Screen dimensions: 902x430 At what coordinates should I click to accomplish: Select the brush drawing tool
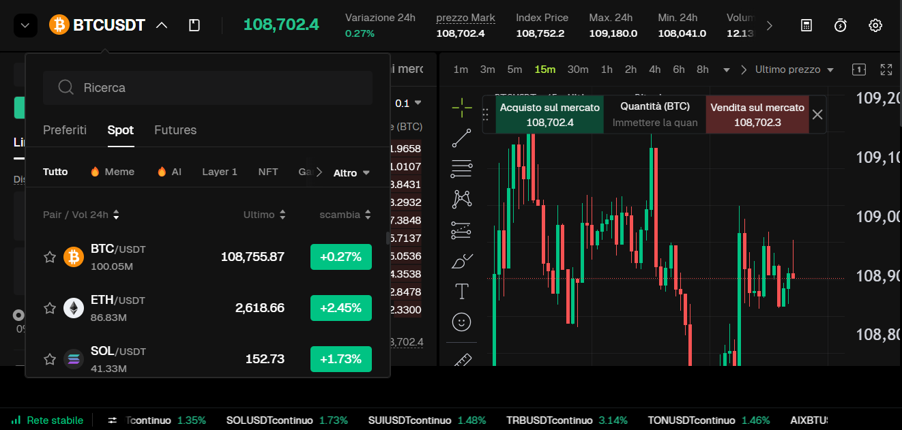(x=462, y=261)
